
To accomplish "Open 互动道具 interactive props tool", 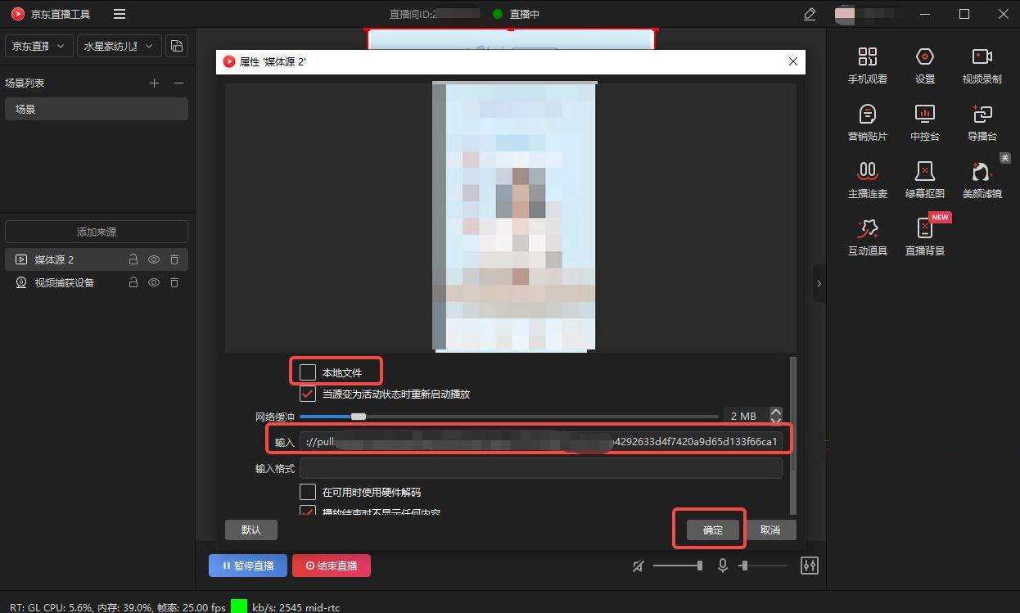I will [x=868, y=237].
